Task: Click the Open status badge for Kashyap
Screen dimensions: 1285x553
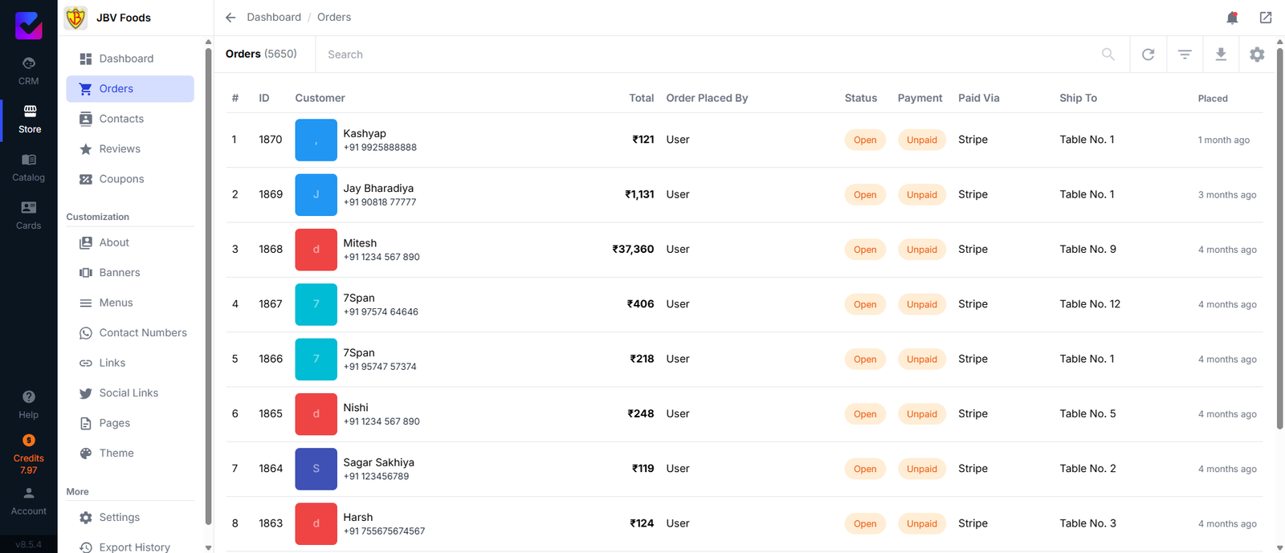Action: 865,140
